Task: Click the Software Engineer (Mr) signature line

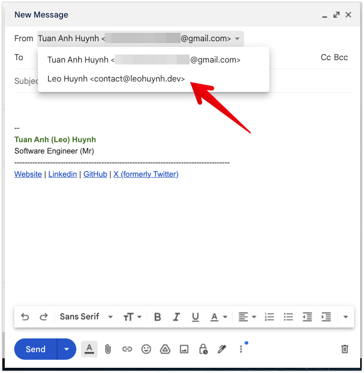Action: (54, 151)
